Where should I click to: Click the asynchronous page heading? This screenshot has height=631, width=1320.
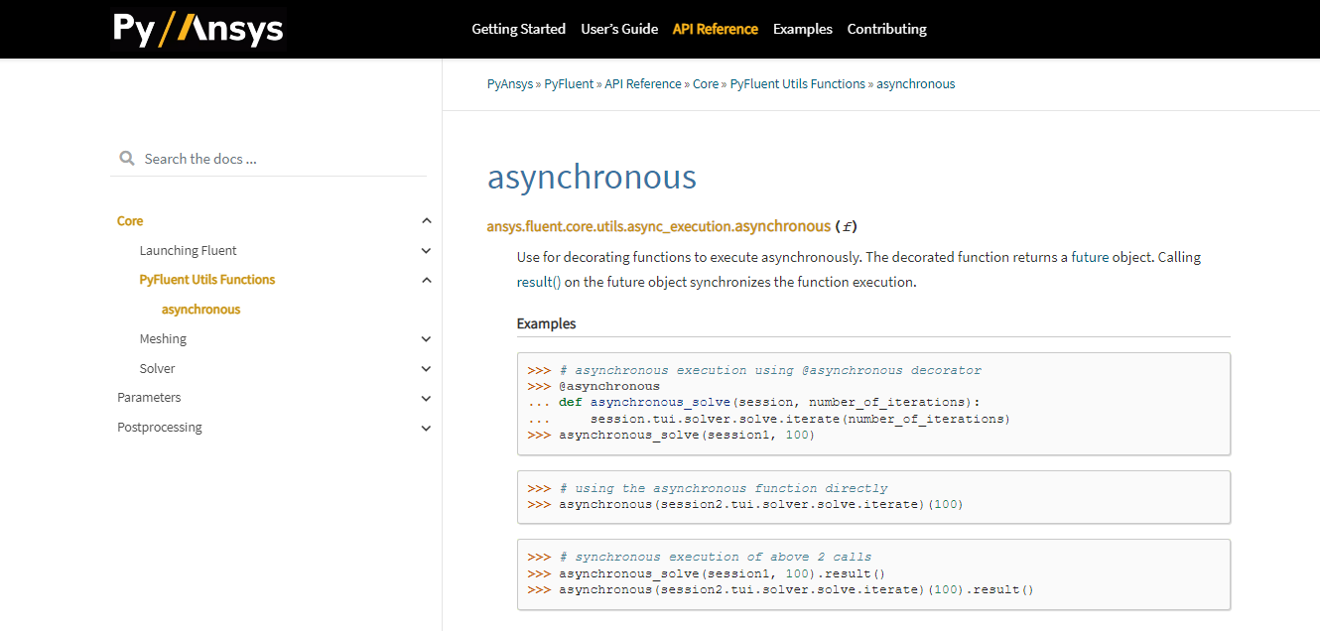[x=592, y=178]
